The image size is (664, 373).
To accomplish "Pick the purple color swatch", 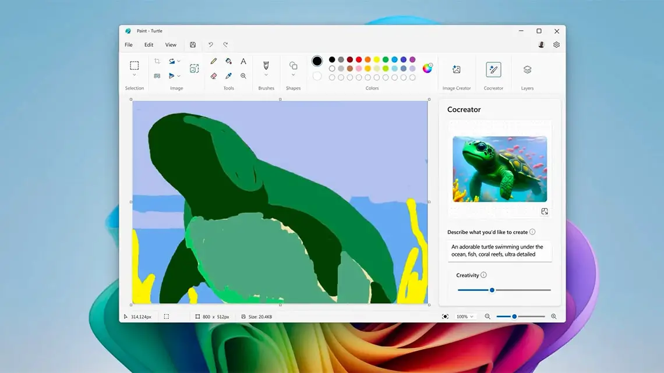I will 412,59.
